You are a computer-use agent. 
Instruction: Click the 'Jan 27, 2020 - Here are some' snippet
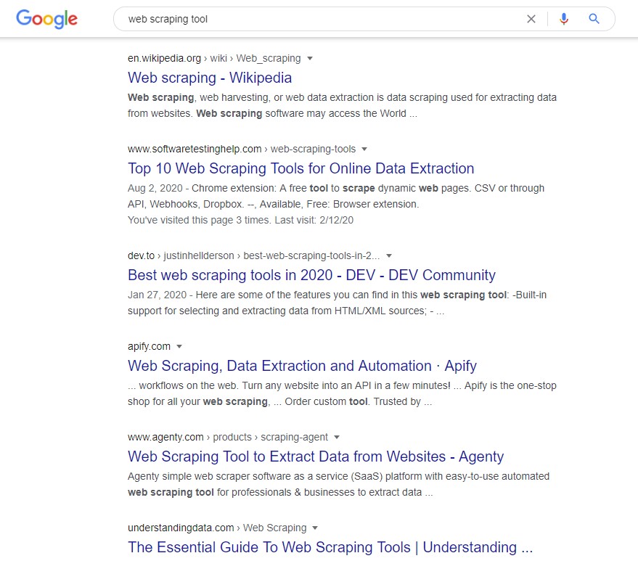pos(337,303)
